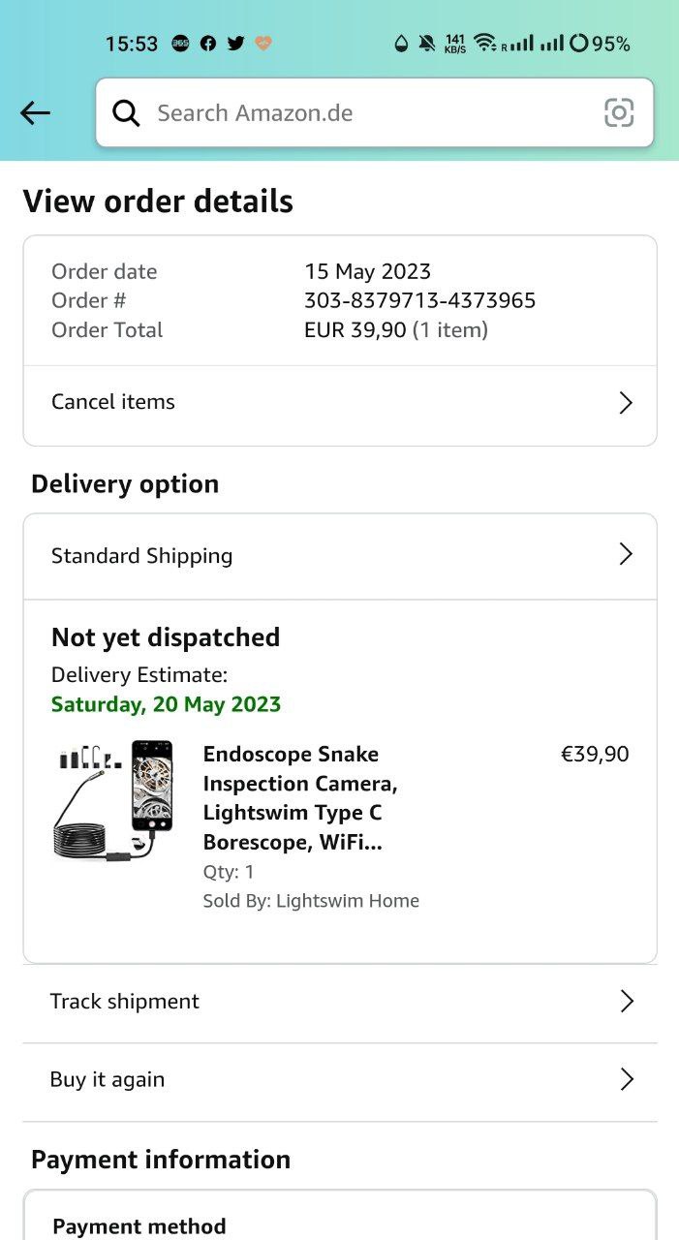Tap the endoscope product thumbnail
The image size is (679, 1240).
pos(113,799)
